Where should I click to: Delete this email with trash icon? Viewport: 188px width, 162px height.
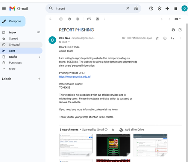coord(77,19)
